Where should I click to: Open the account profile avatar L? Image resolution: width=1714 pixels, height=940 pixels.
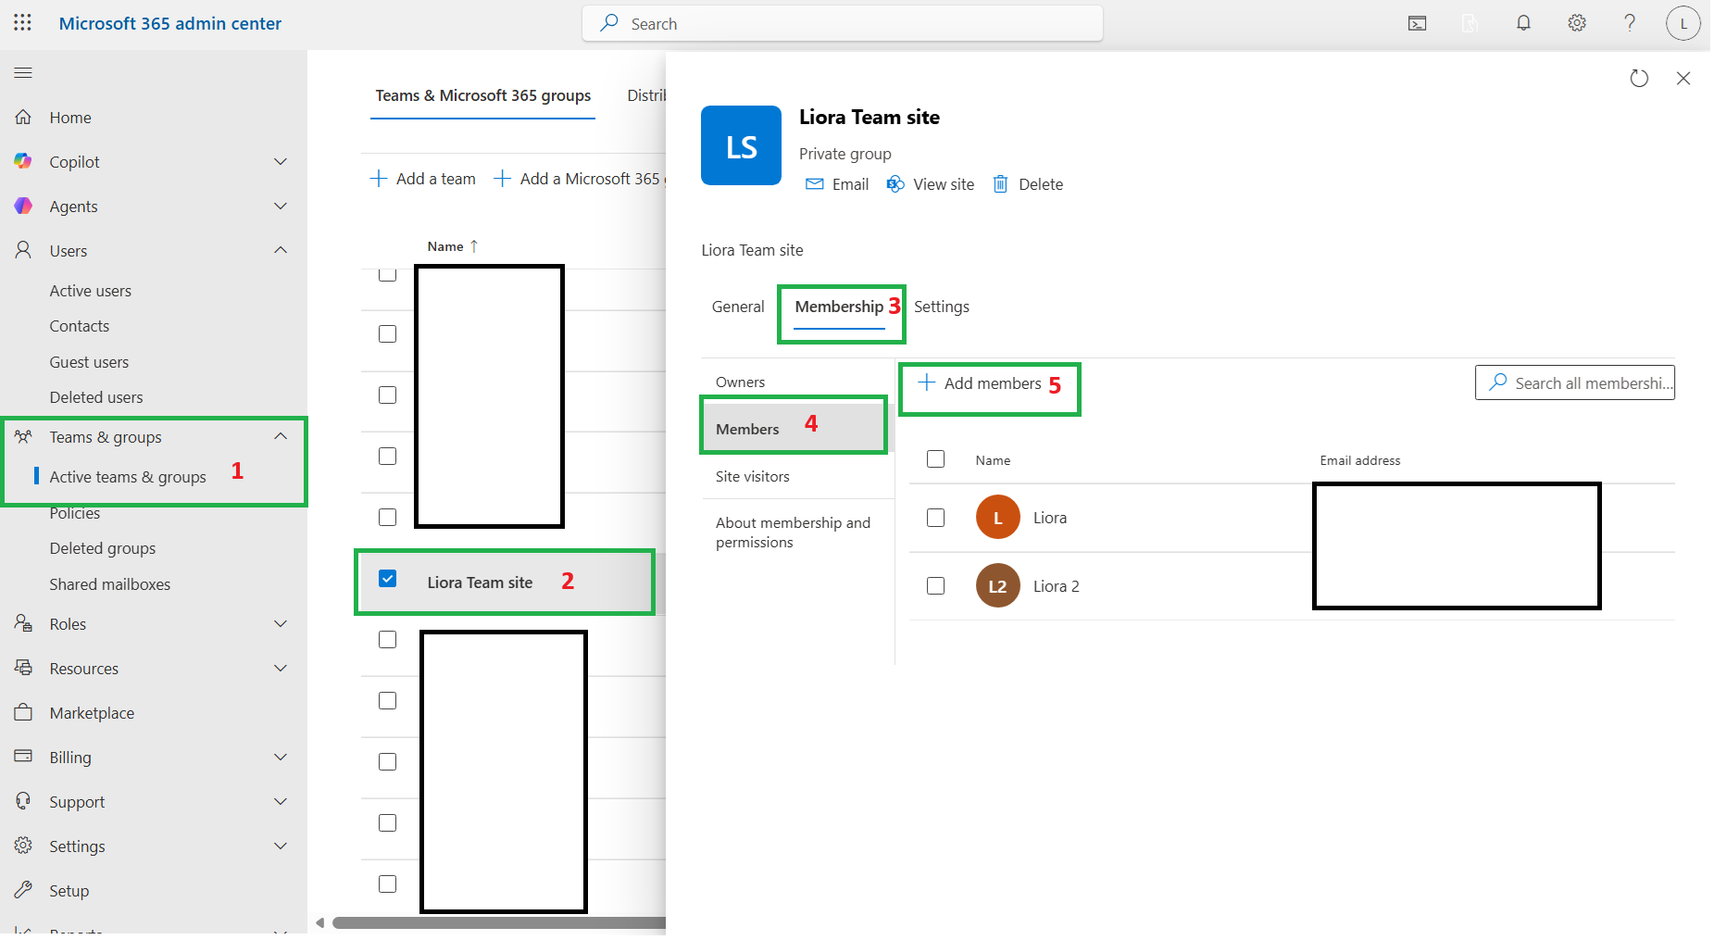point(1683,24)
